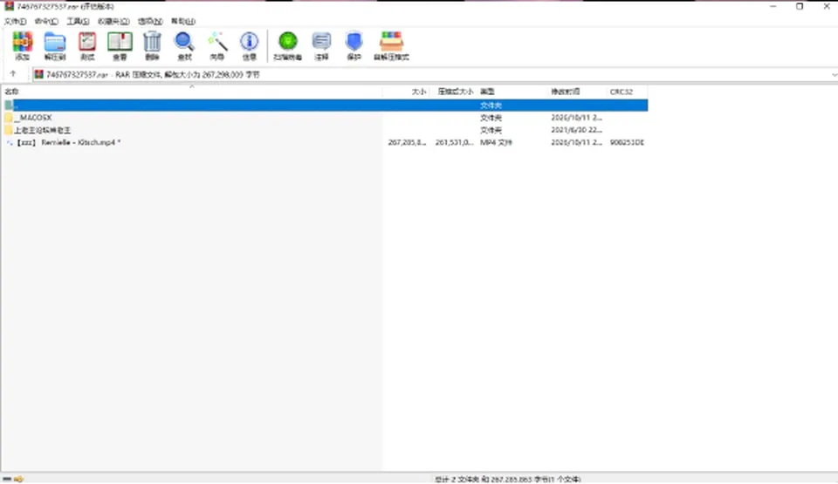Open the View (查看) book icon
This screenshot has height=484, width=838.
point(120,45)
